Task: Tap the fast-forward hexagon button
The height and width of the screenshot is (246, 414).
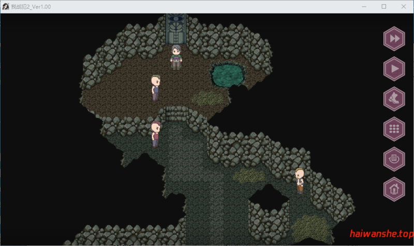Action: [394, 38]
